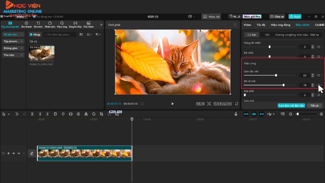
Task: Toggle clip linkage in timeline toolbar
Action: [x=262, y=114]
